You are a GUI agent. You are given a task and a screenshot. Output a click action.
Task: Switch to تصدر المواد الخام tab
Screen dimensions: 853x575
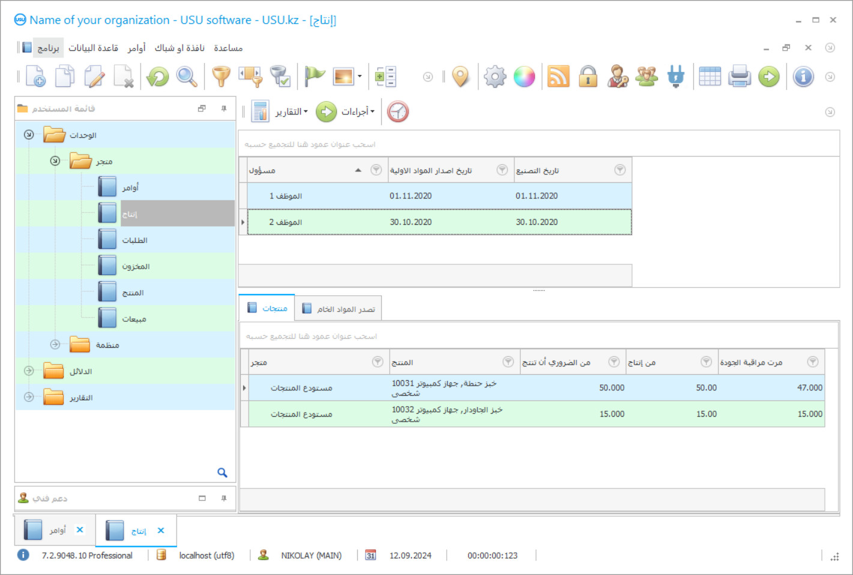339,309
